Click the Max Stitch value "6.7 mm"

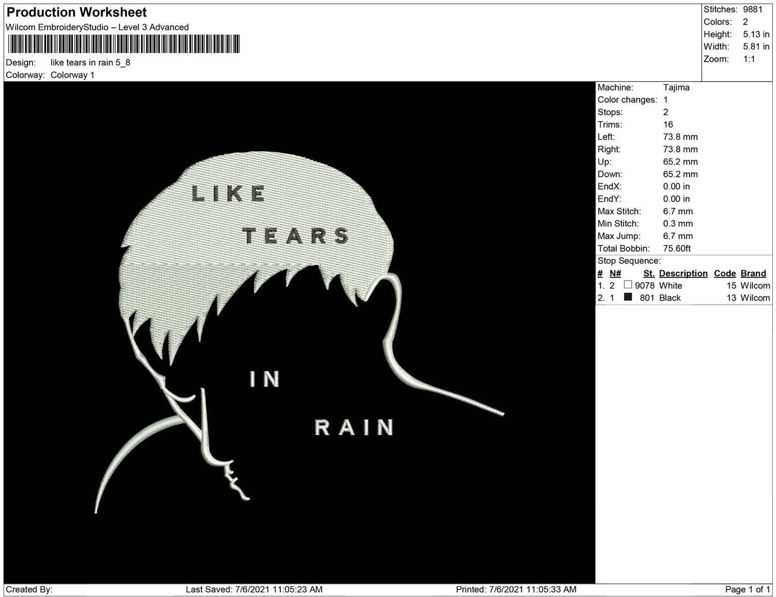pyautogui.click(x=678, y=212)
